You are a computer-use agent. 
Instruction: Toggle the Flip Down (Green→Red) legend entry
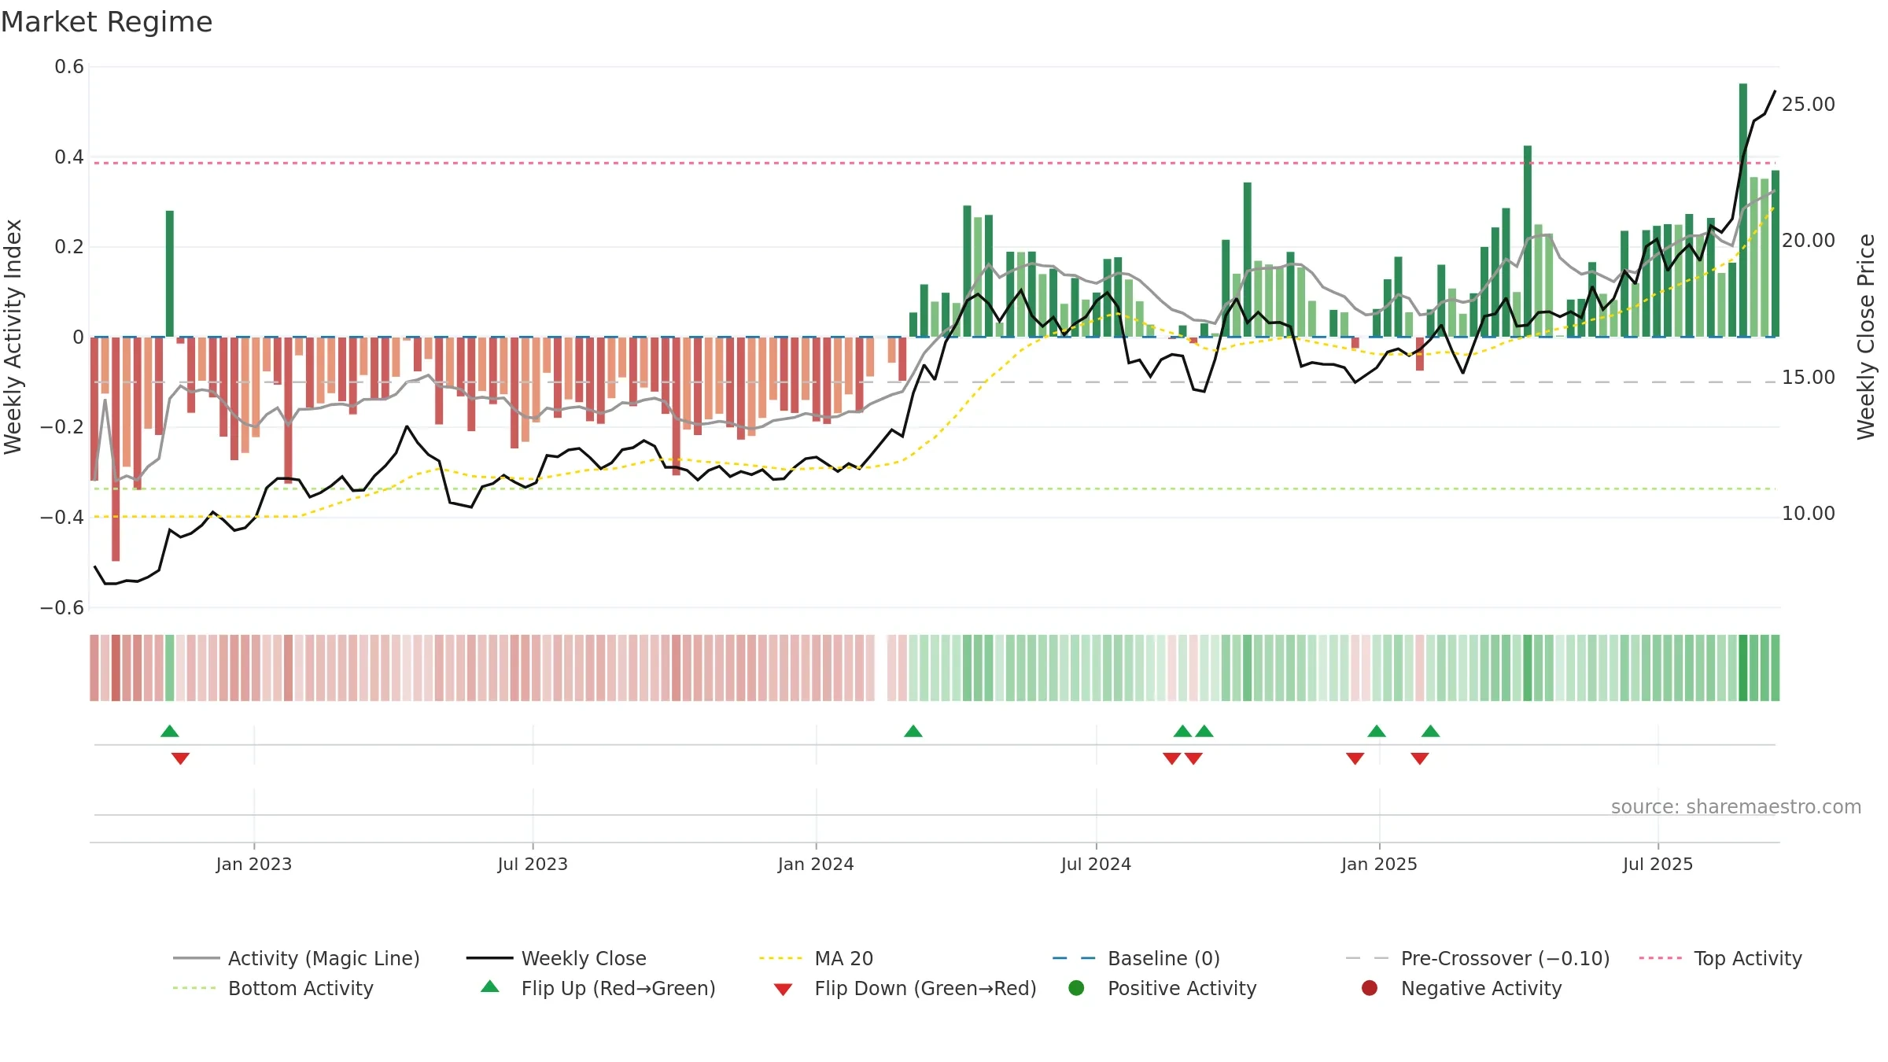point(905,988)
